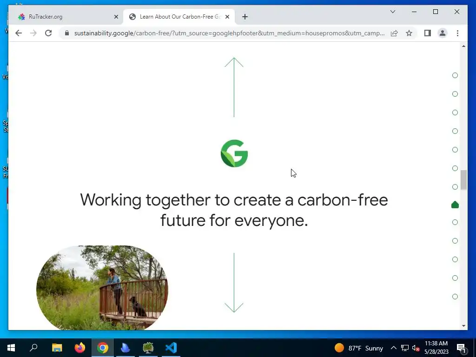476x357 pixels.
Task: Open Windows taskbar search
Action: click(33, 348)
